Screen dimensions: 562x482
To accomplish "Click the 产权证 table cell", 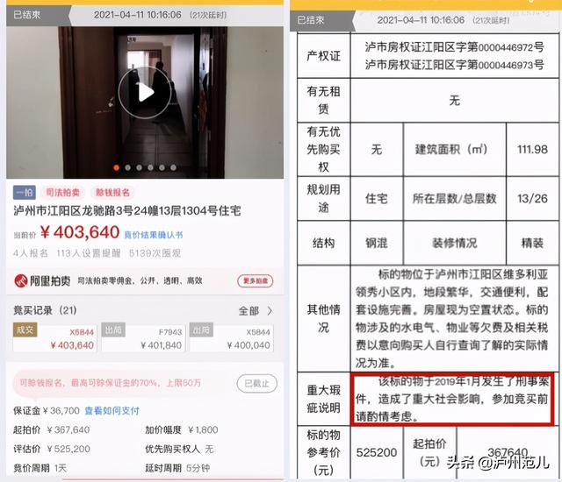I will tap(323, 56).
